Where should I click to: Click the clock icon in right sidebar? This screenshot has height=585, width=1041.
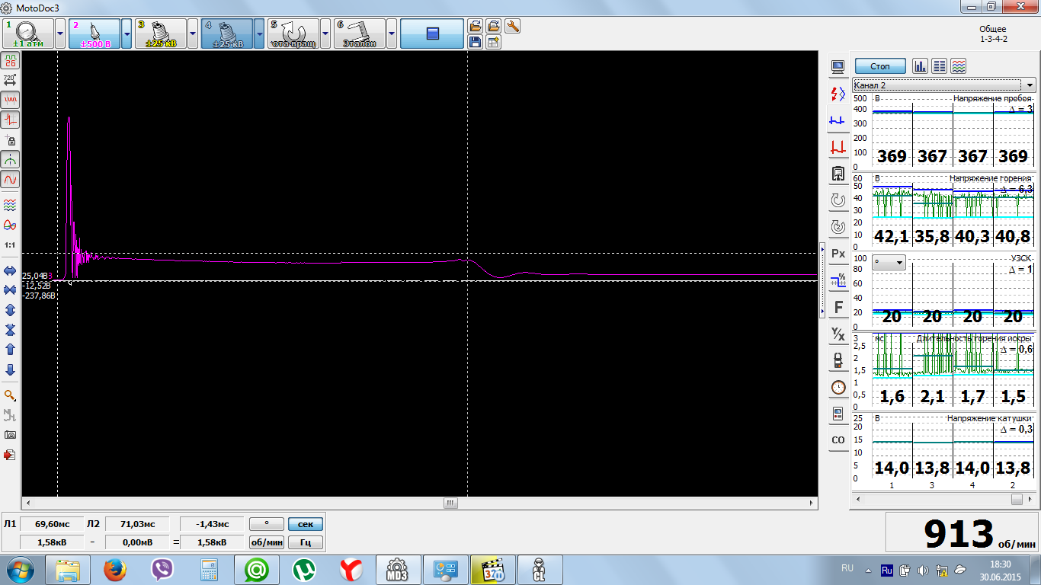[838, 387]
